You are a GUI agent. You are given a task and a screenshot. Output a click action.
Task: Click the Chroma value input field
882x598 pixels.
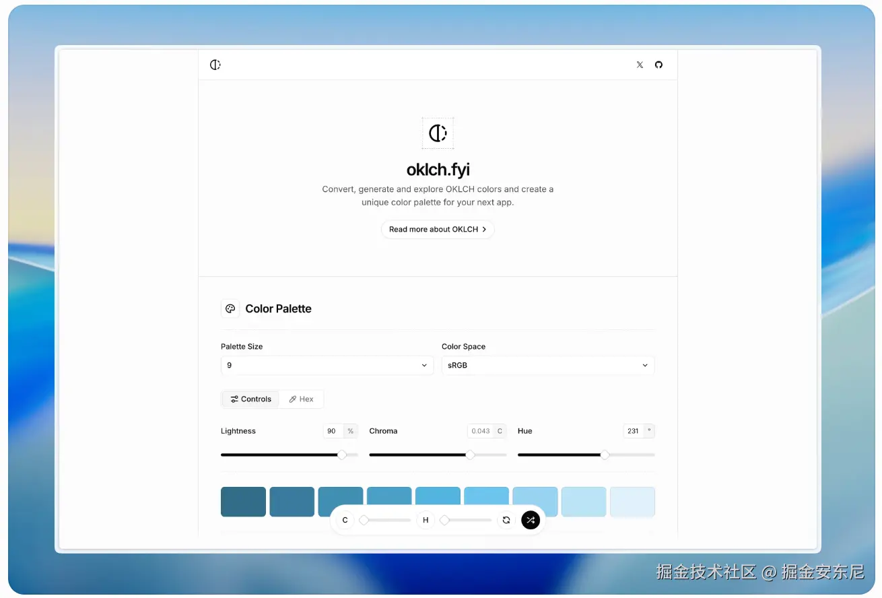click(x=481, y=431)
